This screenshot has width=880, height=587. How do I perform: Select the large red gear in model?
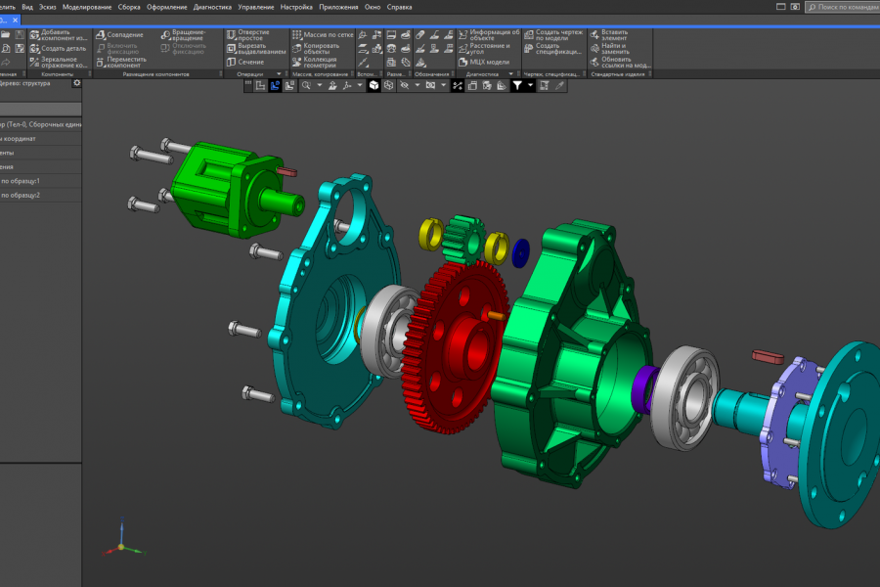tap(456, 348)
